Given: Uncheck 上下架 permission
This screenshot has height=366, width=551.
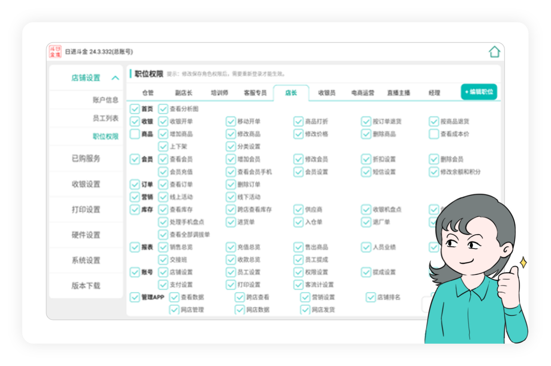Looking at the screenshot, I should [x=163, y=147].
